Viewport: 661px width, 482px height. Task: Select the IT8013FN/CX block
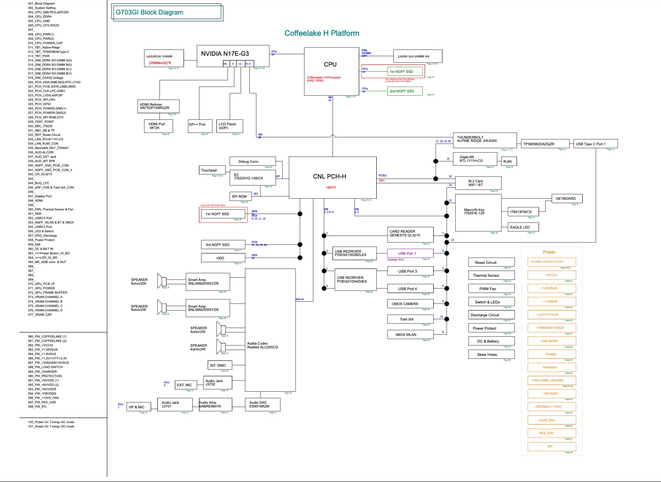coord(523,212)
